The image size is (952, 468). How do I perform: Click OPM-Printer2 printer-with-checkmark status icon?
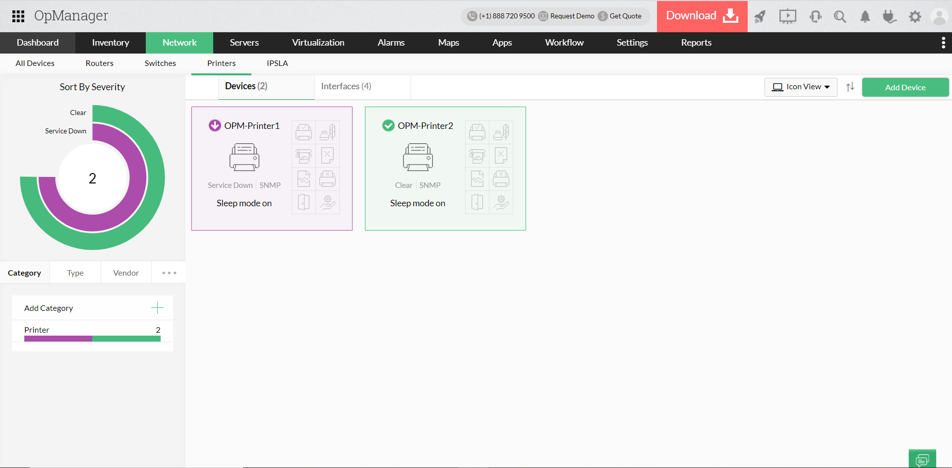pos(477,132)
